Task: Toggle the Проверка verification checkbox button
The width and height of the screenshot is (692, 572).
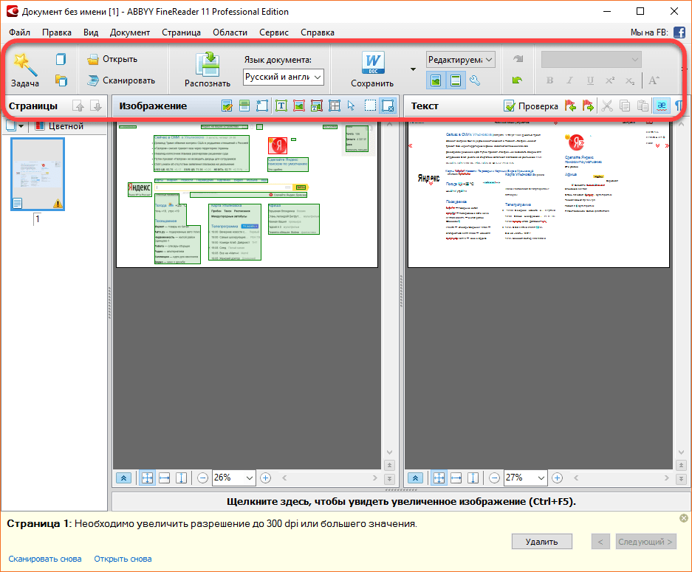Action: (530, 106)
